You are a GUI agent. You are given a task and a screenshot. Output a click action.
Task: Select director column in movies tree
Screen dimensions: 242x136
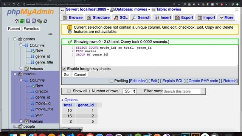click(x=42, y=91)
